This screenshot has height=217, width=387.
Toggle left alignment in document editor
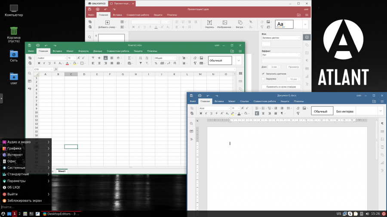(257, 113)
